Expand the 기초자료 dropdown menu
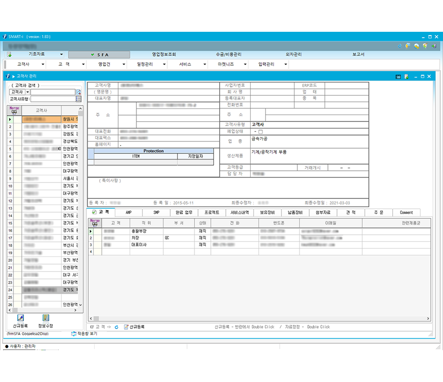443x382 pixels. [61, 55]
